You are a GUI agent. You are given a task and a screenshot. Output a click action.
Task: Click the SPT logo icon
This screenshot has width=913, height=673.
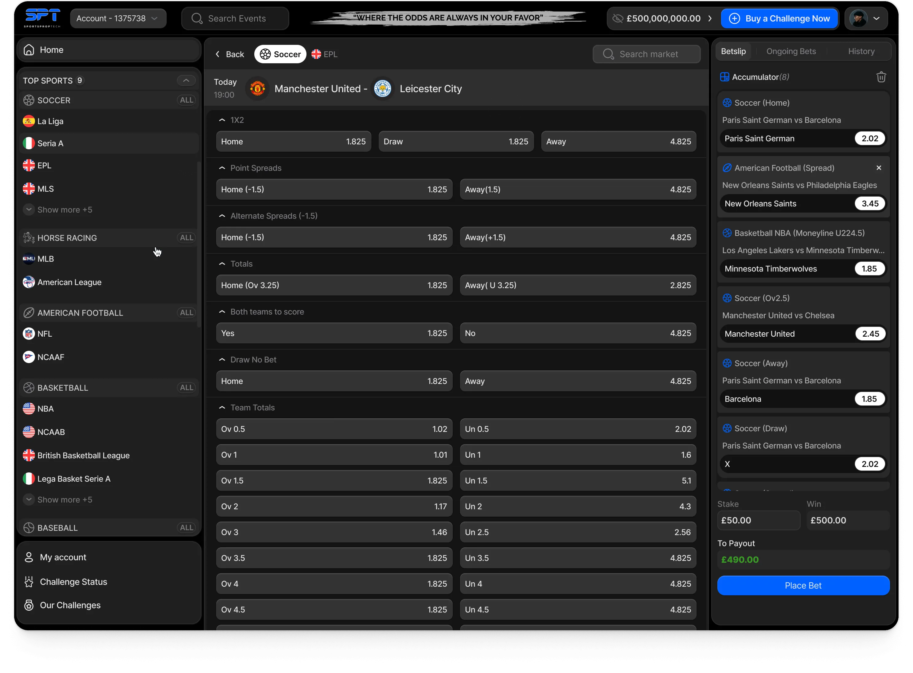[42, 18]
